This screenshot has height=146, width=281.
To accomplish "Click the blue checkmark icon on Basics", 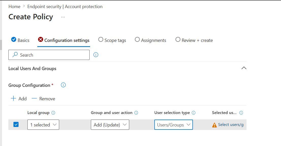I will click(x=14, y=39).
